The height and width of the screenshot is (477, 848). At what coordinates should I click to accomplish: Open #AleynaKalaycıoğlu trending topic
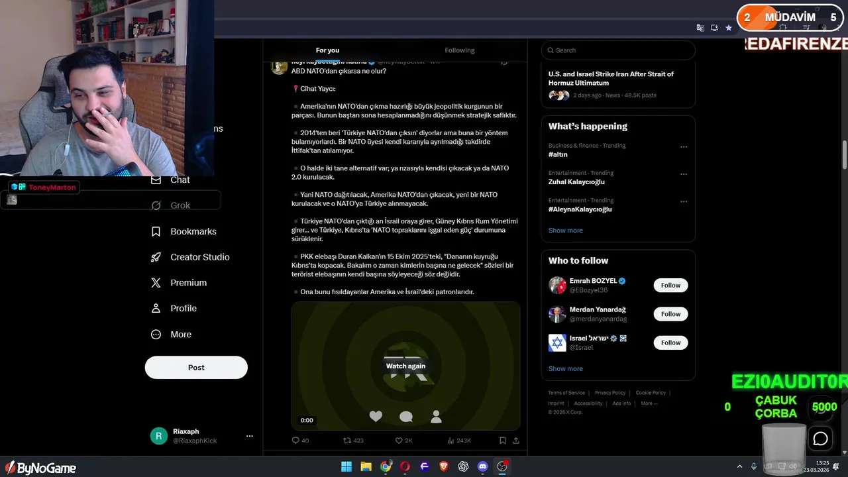click(x=580, y=209)
